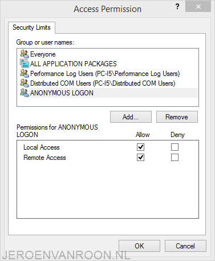The image size is (215, 261).
Task: Click the ANONYMOUS LOGON user icon
Action: 25,93
